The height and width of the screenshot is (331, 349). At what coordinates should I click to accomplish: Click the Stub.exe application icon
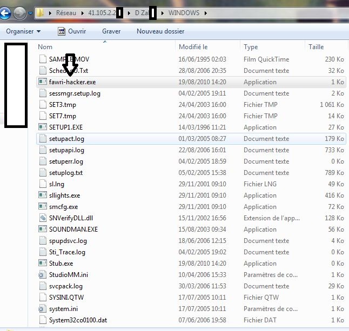tap(43, 264)
